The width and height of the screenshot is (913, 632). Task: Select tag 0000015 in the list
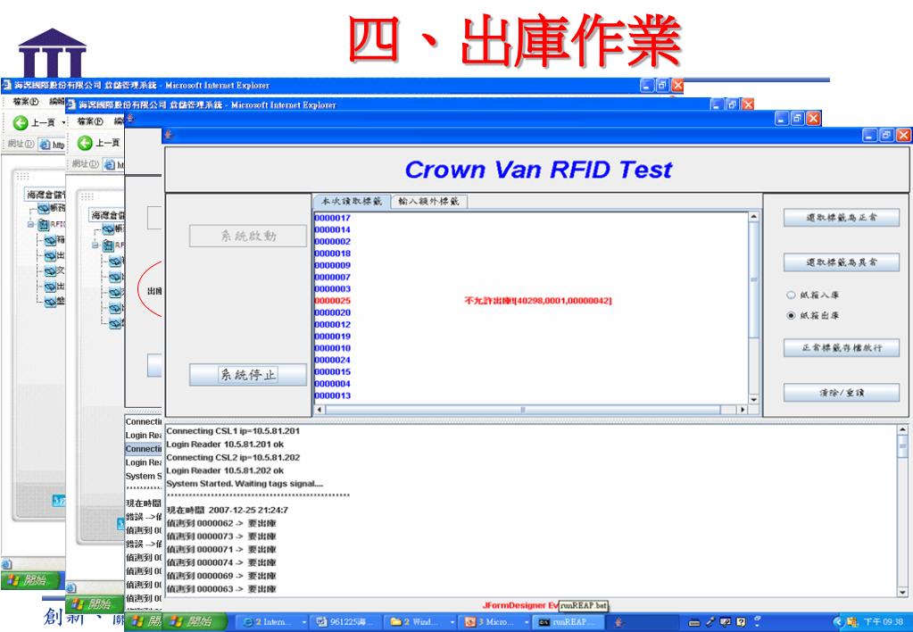tap(333, 371)
